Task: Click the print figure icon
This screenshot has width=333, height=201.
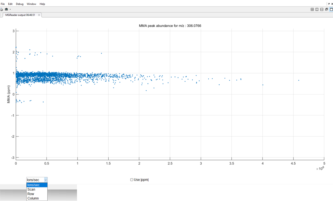Action: pyautogui.click(x=1, y=9)
